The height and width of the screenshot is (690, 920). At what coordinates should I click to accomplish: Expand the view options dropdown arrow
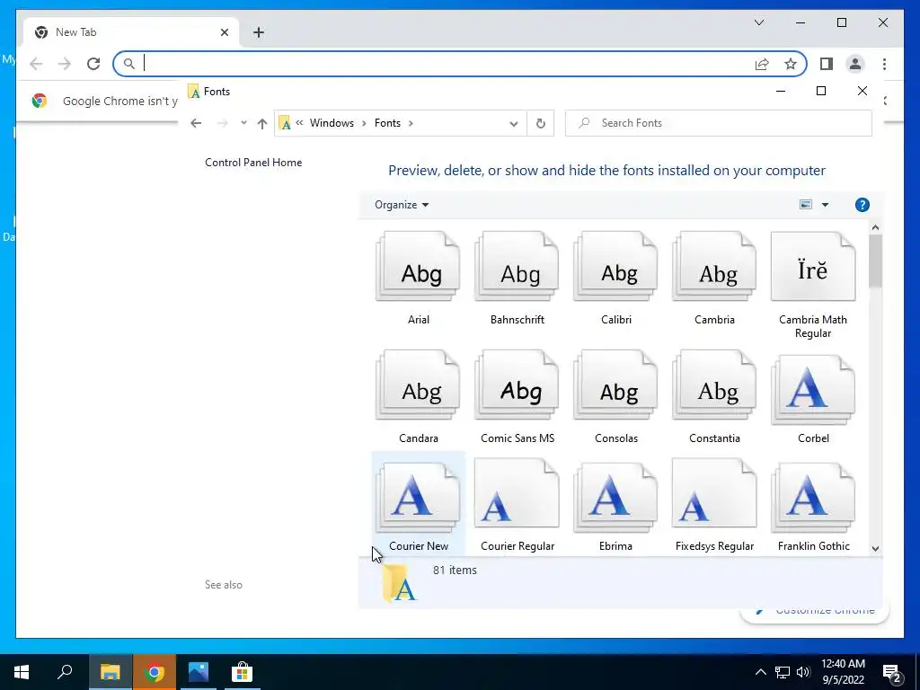point(825,205)
